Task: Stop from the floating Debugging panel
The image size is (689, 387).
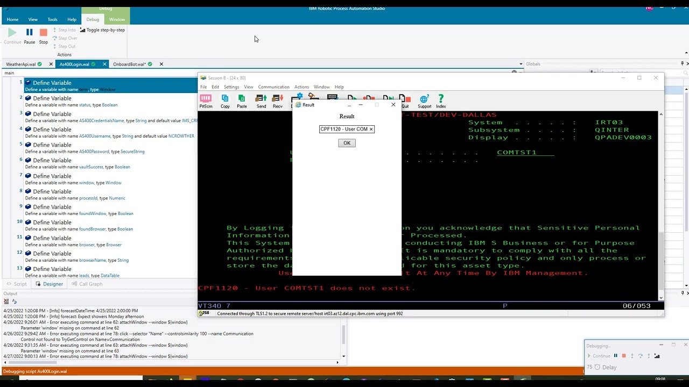Action: tap(624, 356)
